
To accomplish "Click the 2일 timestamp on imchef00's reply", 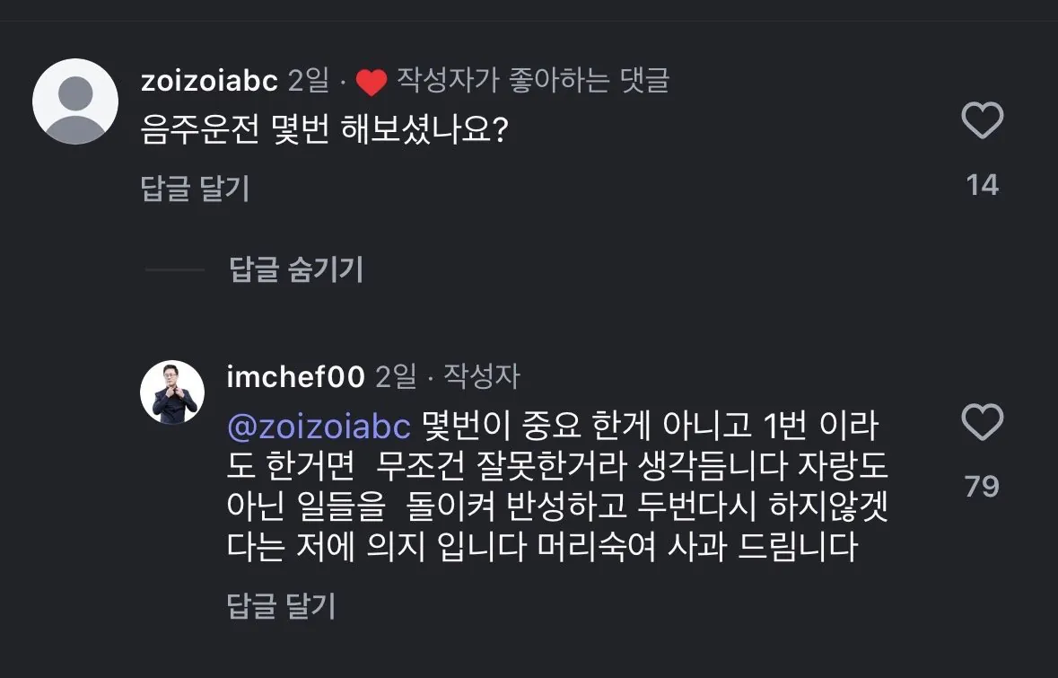I will [395, 377].
